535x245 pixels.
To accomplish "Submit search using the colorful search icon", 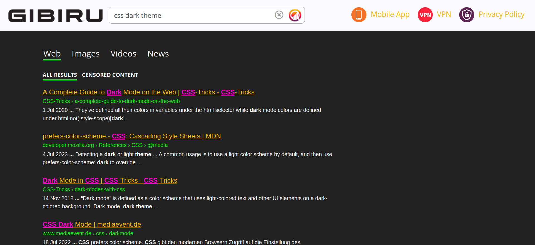I will (x=295, y=15).
